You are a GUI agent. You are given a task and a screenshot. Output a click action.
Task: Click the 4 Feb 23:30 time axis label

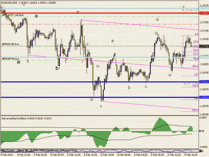[24, 155]
